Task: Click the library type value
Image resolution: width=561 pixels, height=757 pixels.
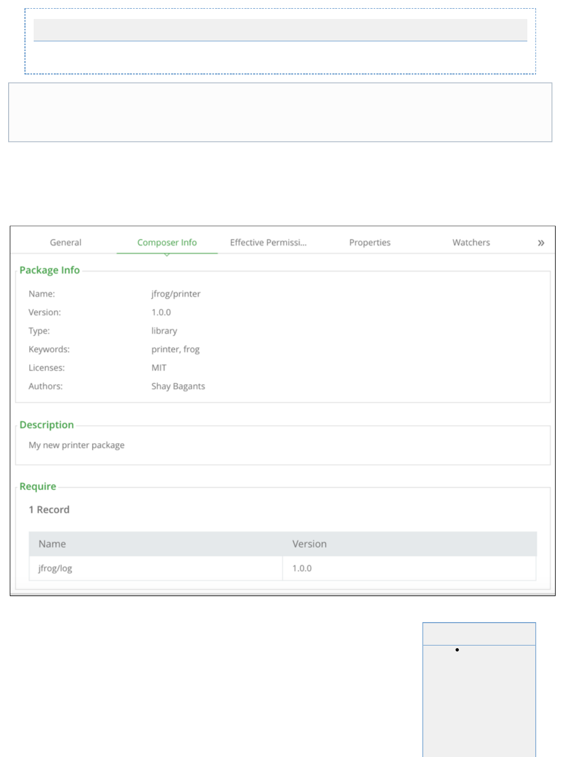Action: coord(164,331)
